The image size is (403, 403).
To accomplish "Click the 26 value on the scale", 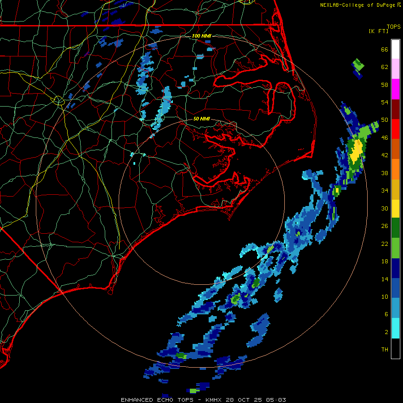I will point(385,226).
